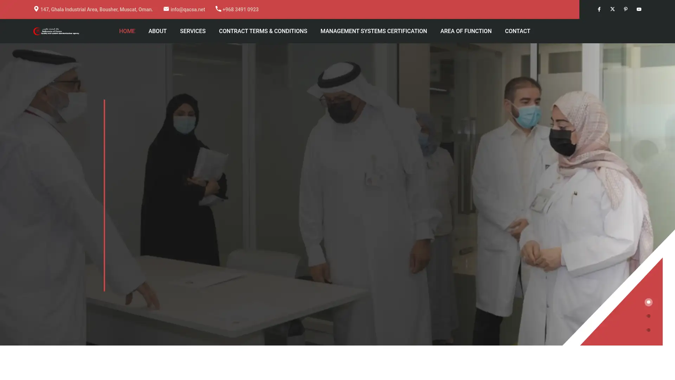Open the AREA OF FUNCTION page
This screenshot has width=675, height=380.
466,31
